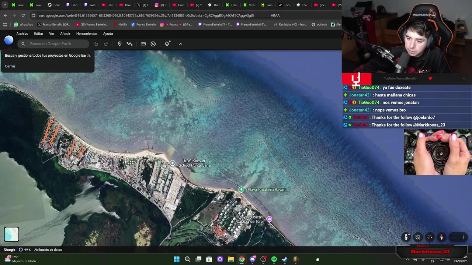This screenshot has width=472, height=265.
Task: Open the outlook bookmark
Action: [319, 25]
